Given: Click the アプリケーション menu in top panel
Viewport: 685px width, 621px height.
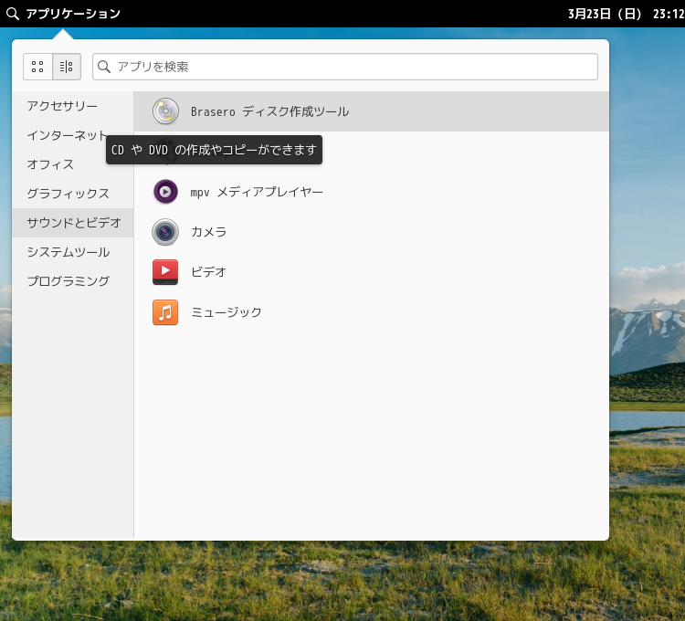Looking at the screenshot, I should (72, 14).
